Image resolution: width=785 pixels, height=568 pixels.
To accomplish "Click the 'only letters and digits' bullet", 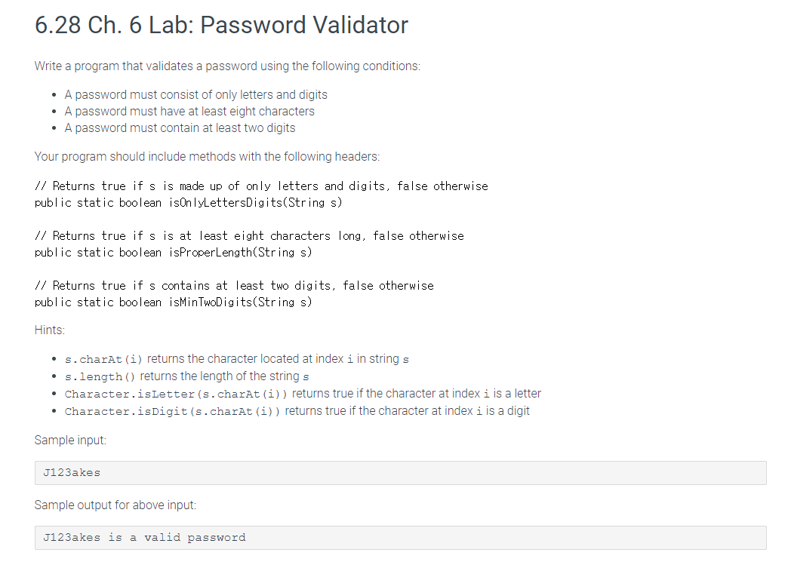I will 195,94.
